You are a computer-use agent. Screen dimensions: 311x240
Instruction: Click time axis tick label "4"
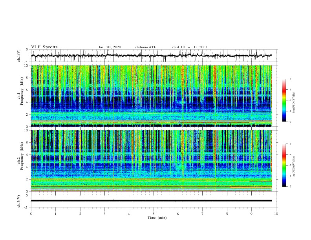pos(129,214)
